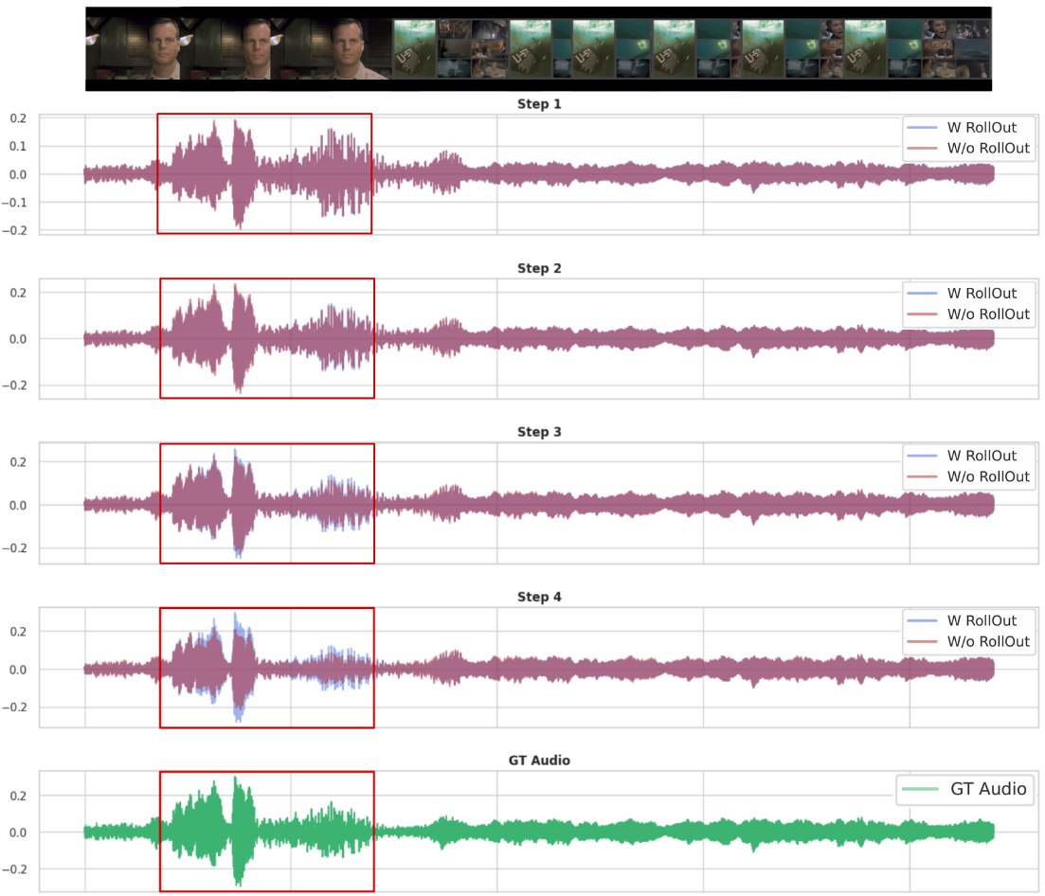Click the −0.2 y-axis tick label in Step 1
The width and height of the screenshot is (1045, 896).
tap(14, 230)
